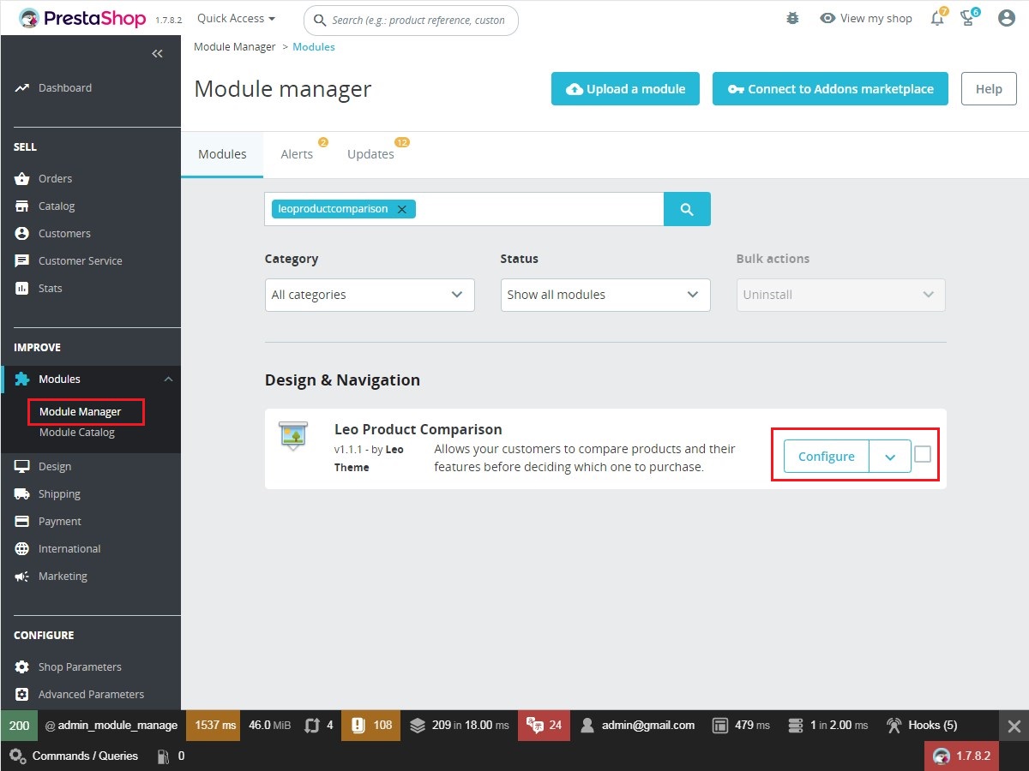Click the Design monitor icon
The width and height of the screenshot is (1029, 771).
(x=22, y=466)
